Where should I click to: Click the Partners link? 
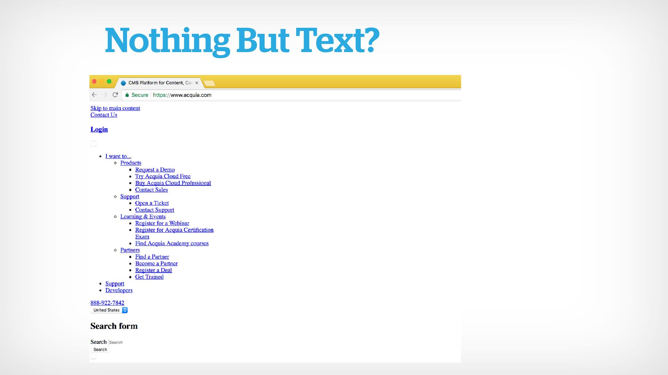coord(130,250)
